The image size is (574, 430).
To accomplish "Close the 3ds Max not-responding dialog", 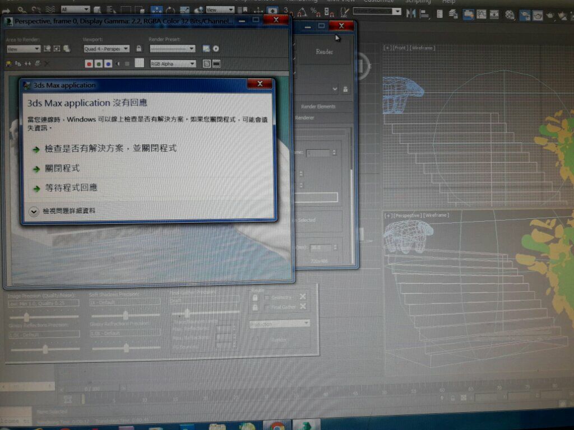I will [260, 84].
